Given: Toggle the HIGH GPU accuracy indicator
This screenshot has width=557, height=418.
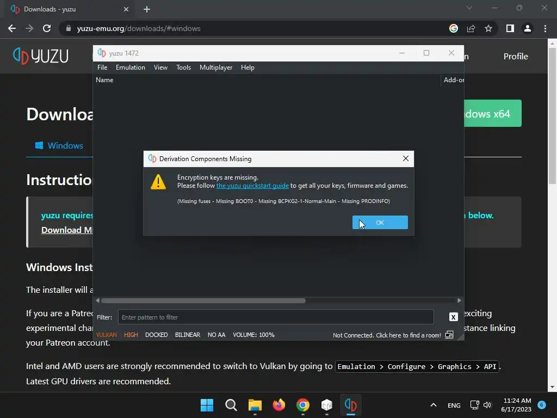Looking at the screenshot, I should coord(131,335).
